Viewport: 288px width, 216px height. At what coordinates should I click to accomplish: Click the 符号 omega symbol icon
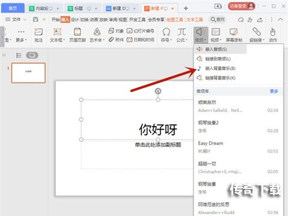click(x=166, y=32)
